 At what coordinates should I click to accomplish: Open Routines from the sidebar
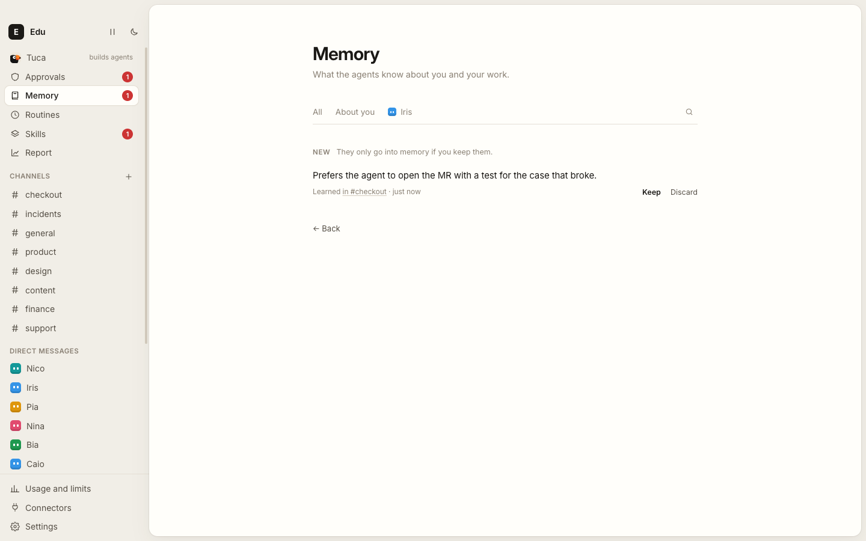coord(72,115)
